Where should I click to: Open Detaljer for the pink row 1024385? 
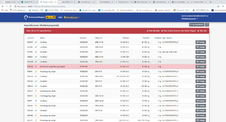click(x=201, y=66)
